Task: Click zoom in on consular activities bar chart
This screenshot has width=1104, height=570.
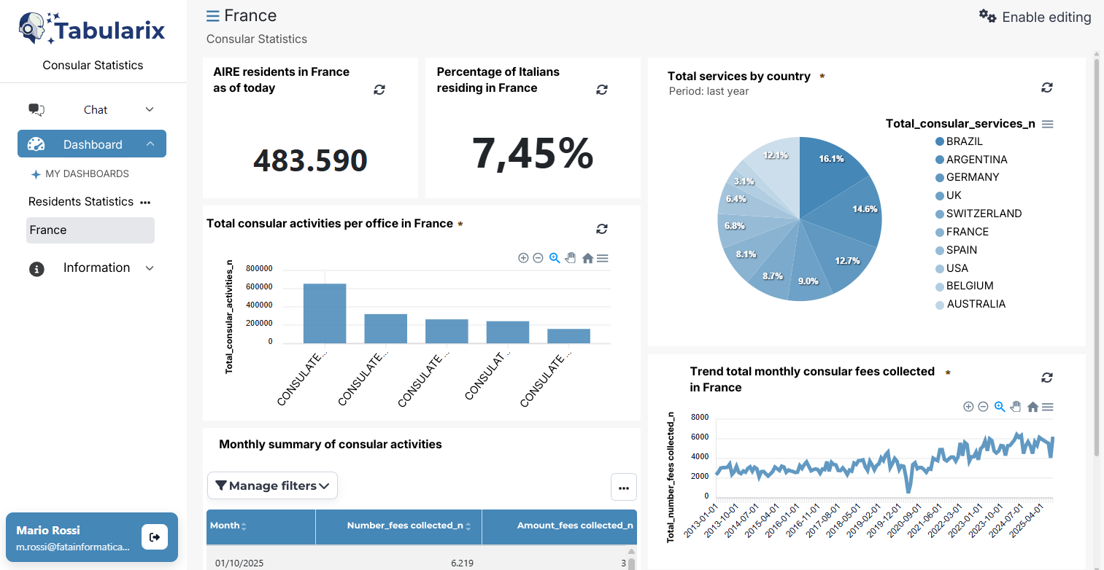Action: (523, 258)
